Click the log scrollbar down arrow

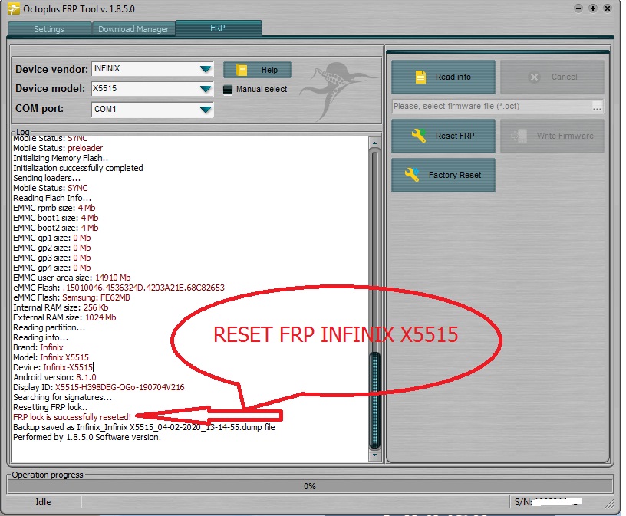pyautogui.click(x=374, y=455)
